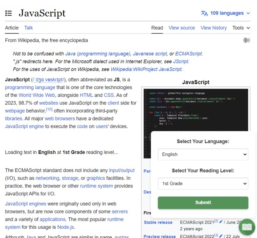
Task: Follow runtime system link in ECMAScript paragraph
Action: pyautogui.click(x=97, y=186)
